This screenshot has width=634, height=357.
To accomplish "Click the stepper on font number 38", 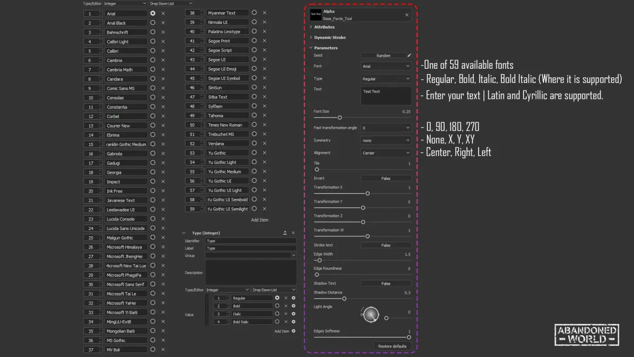I will point(202,13).
